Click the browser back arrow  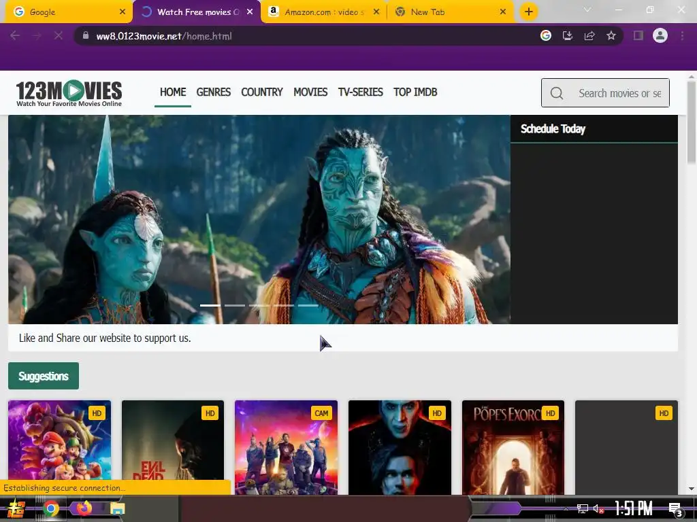(15, 36)
